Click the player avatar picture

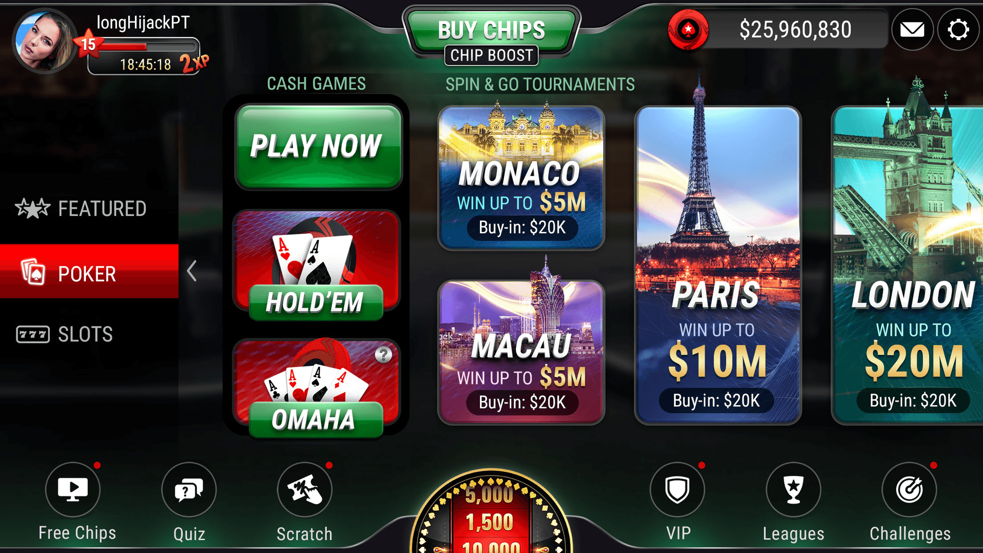pos(44,41)
